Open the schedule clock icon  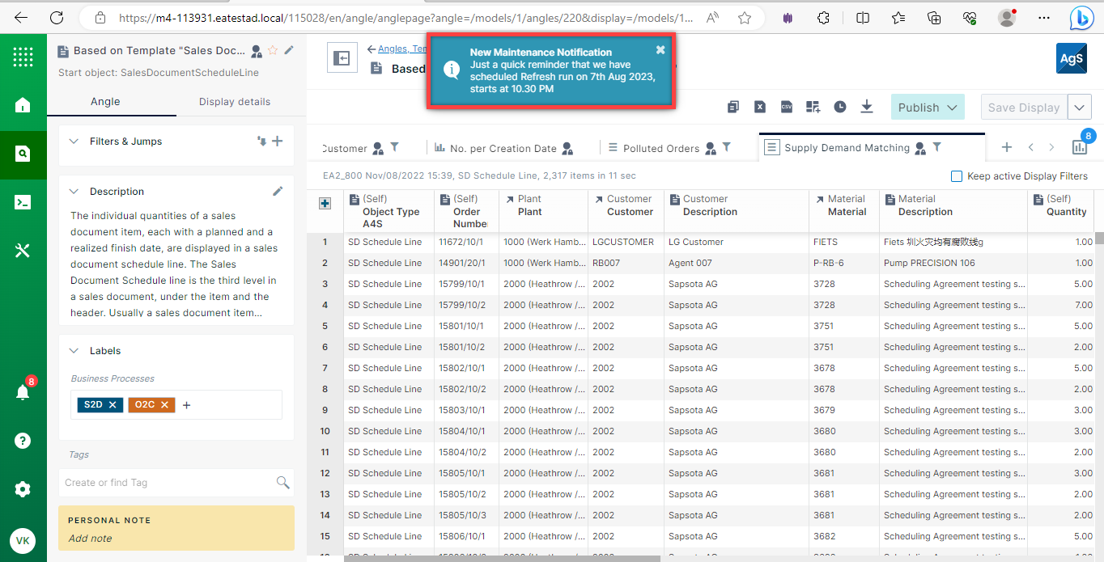point(840,107)
